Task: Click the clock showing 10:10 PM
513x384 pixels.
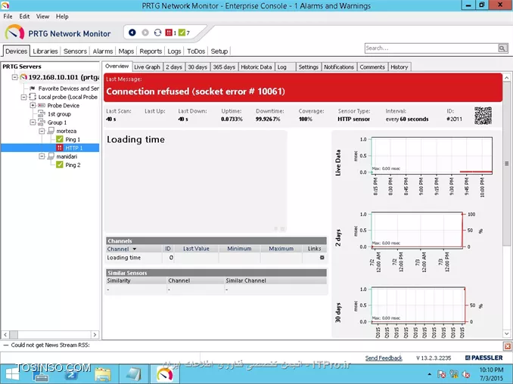Action: 491,370
